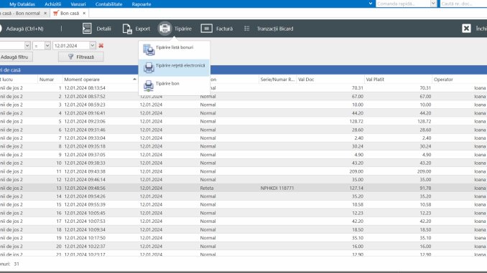
Task: Clear the date filter with the red X
Action: tap(101, 46)
